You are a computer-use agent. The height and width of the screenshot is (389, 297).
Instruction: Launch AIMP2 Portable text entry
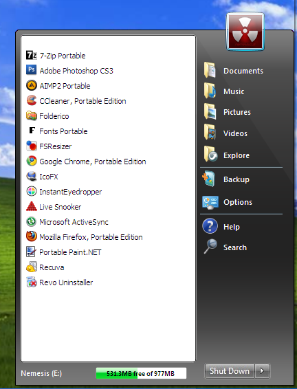[65, 86]
